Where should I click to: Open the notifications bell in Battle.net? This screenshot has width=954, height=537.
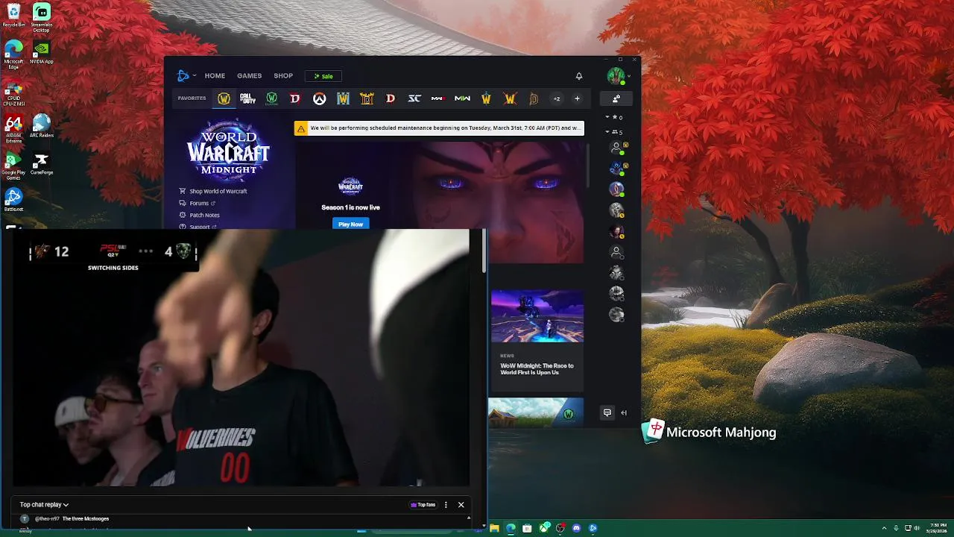click(579, 75)
